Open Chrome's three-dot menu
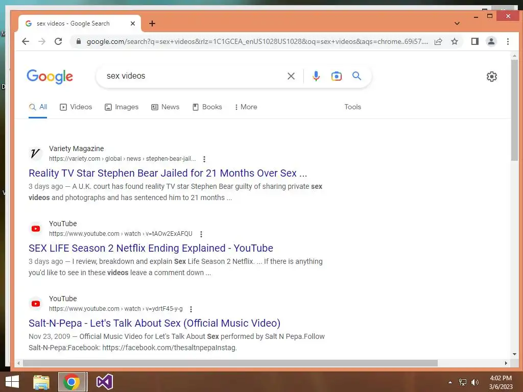523x392 pixels. pos(508,41)
